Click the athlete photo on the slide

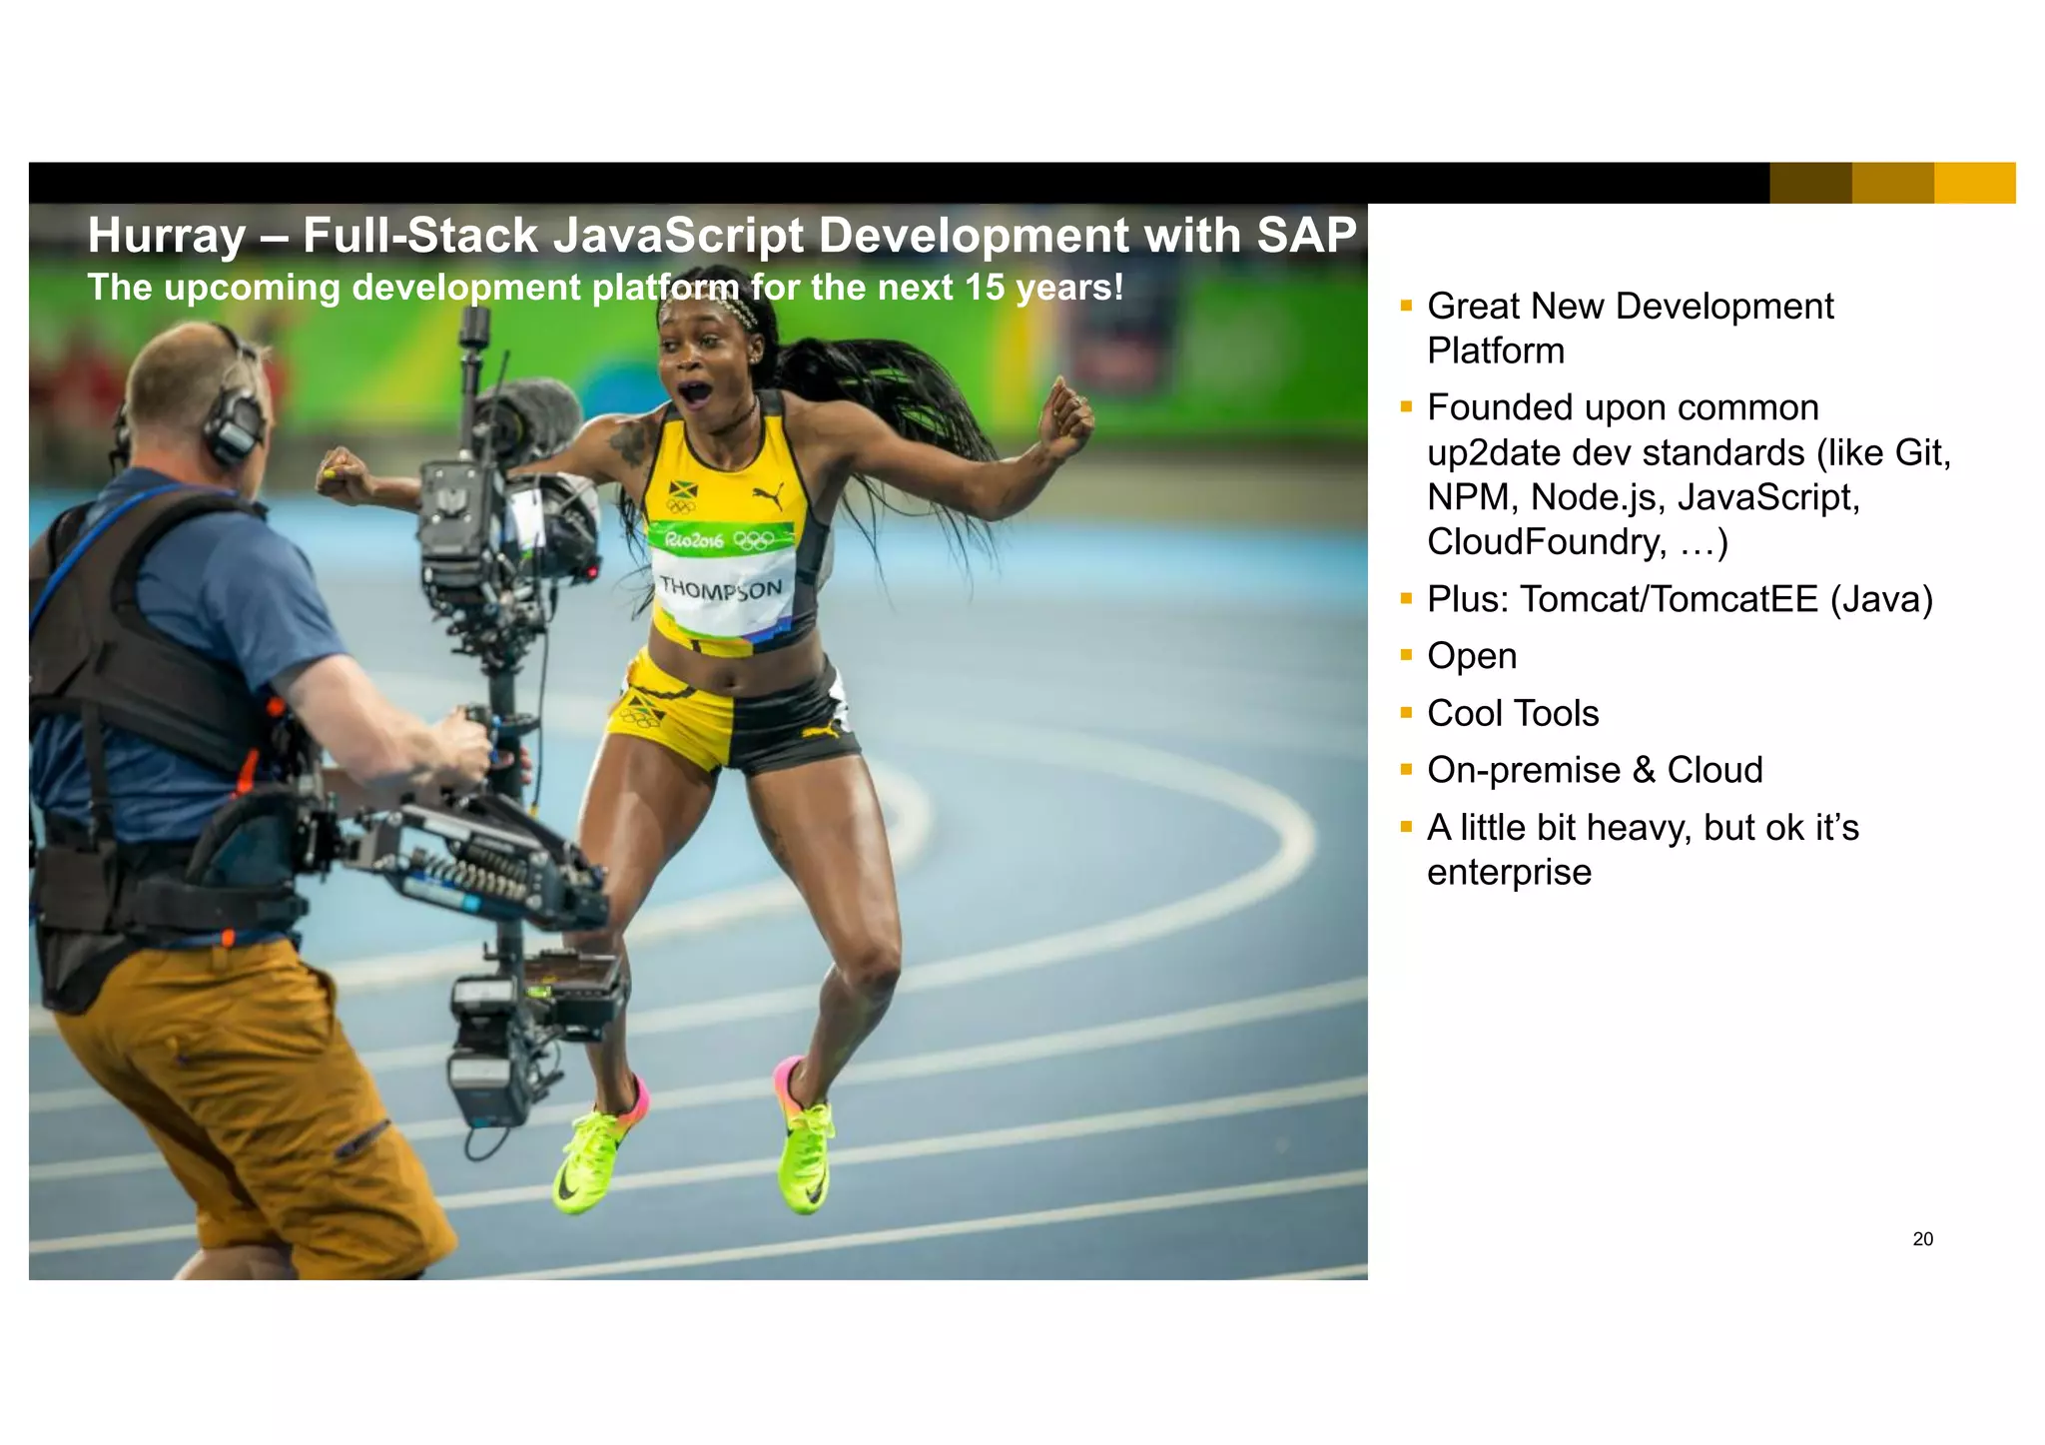(x=698, y=741)
